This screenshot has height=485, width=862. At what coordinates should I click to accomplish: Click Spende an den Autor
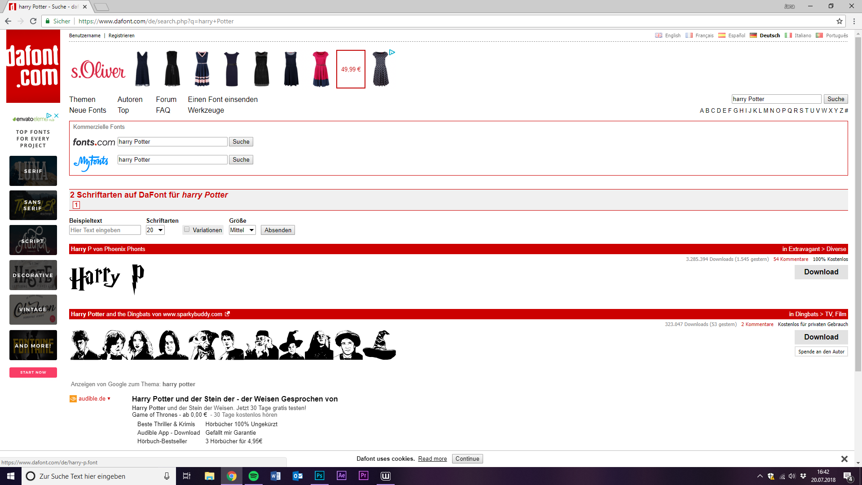tap(821, 352)
